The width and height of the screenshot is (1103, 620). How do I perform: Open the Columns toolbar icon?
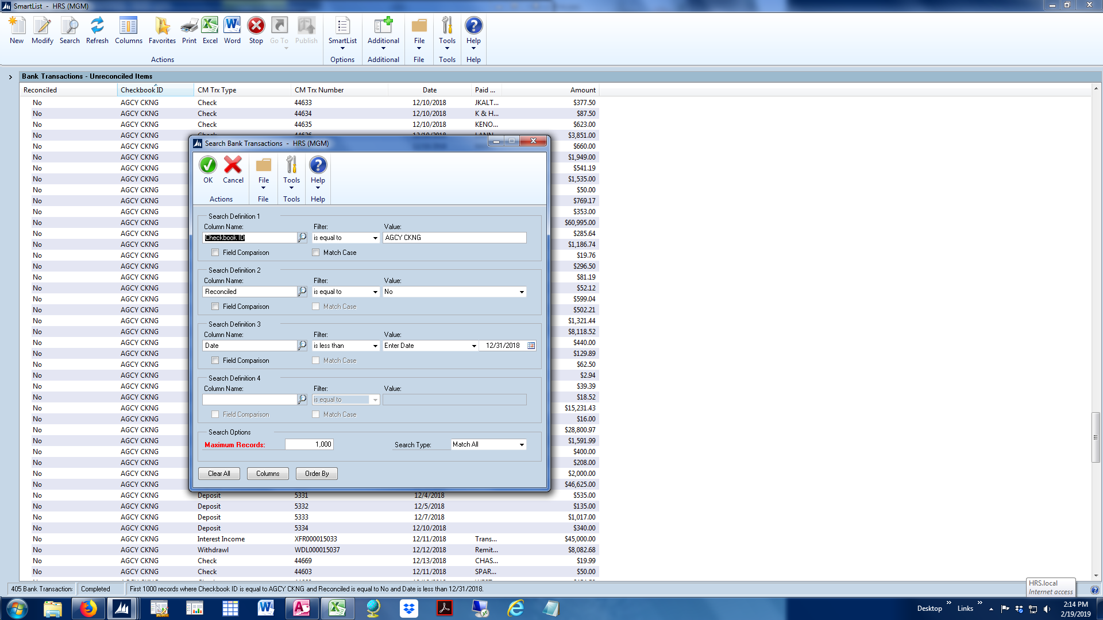128,26
